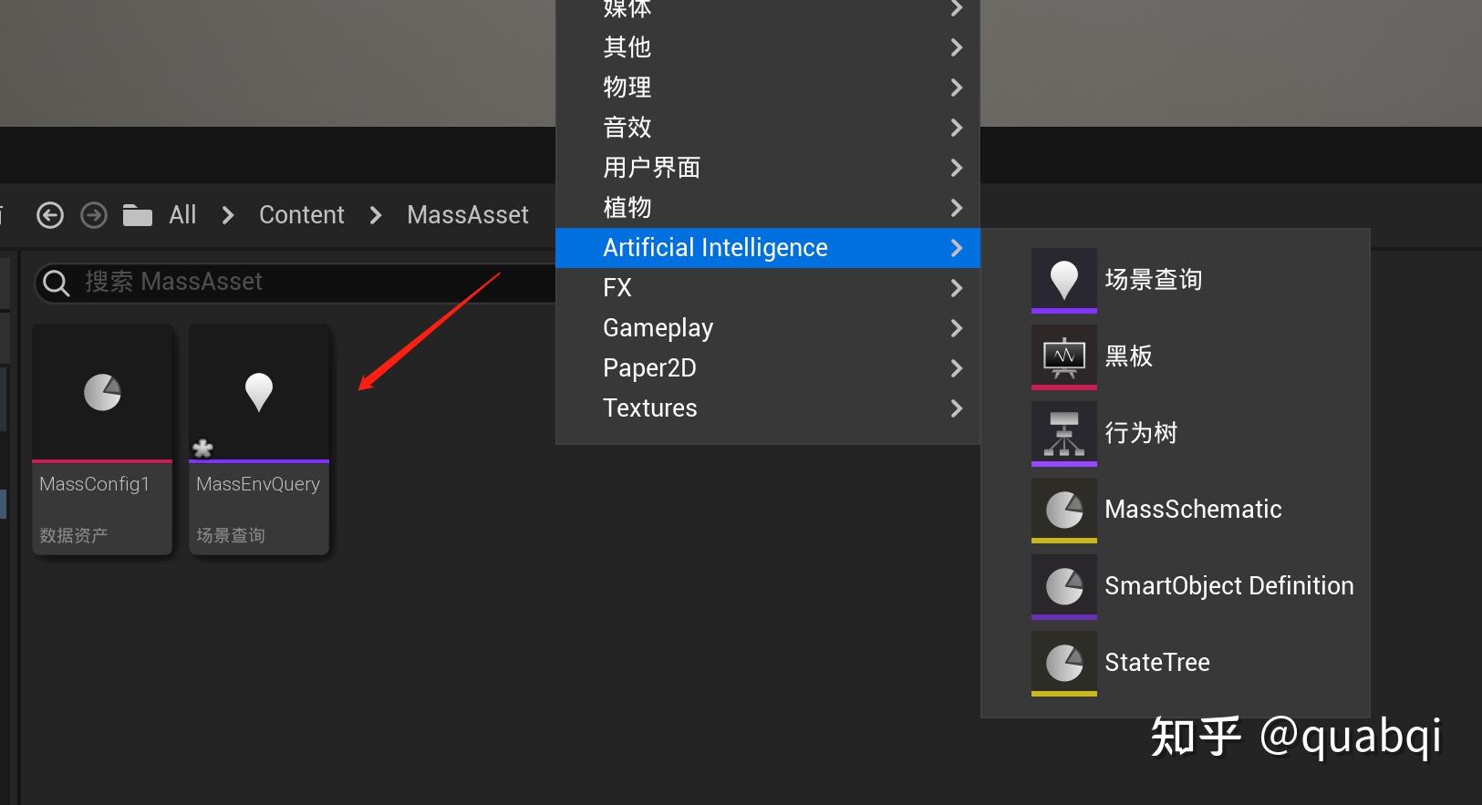Click the 黑板 blackboard icon
Viewport: 1482px width, 805px height.
1063,356
